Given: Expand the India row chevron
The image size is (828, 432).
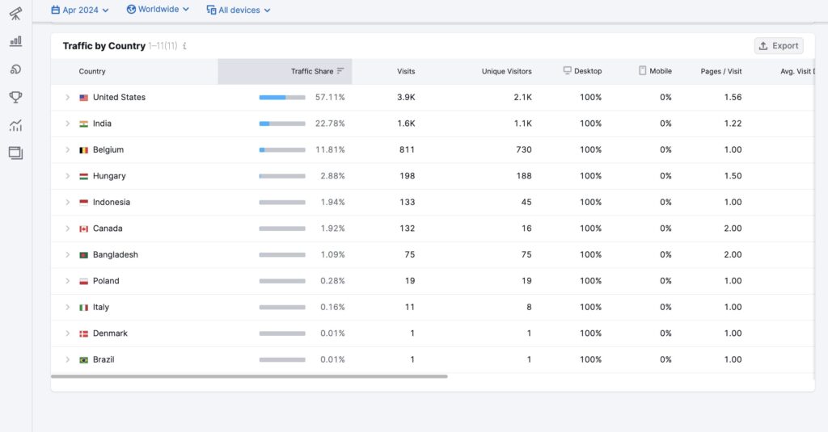Looking at the screenshot, I should (68, 124).
